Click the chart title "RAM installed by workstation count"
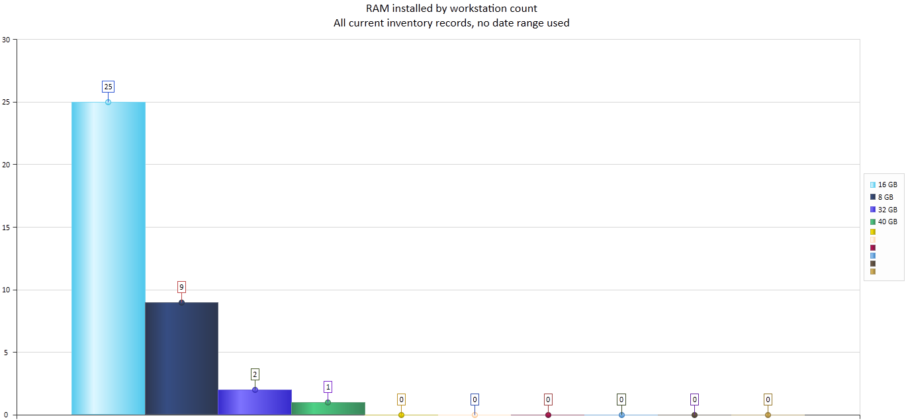The width and height of the screenshot is (906, 420). pos(451,9)
